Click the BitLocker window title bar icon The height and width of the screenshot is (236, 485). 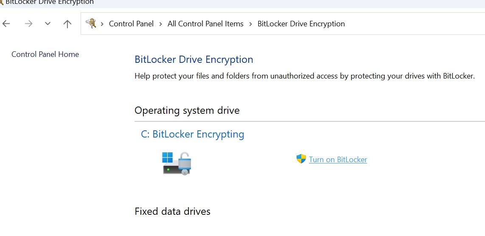point(2,2)
